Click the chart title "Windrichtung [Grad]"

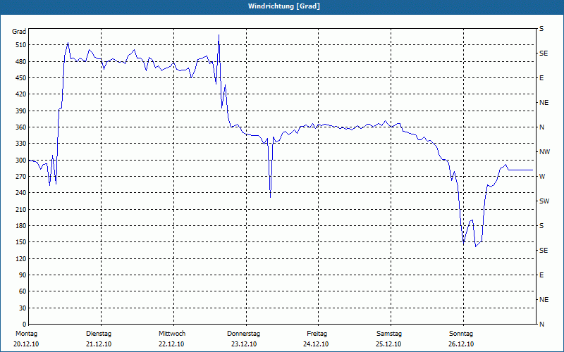(284, 6)
